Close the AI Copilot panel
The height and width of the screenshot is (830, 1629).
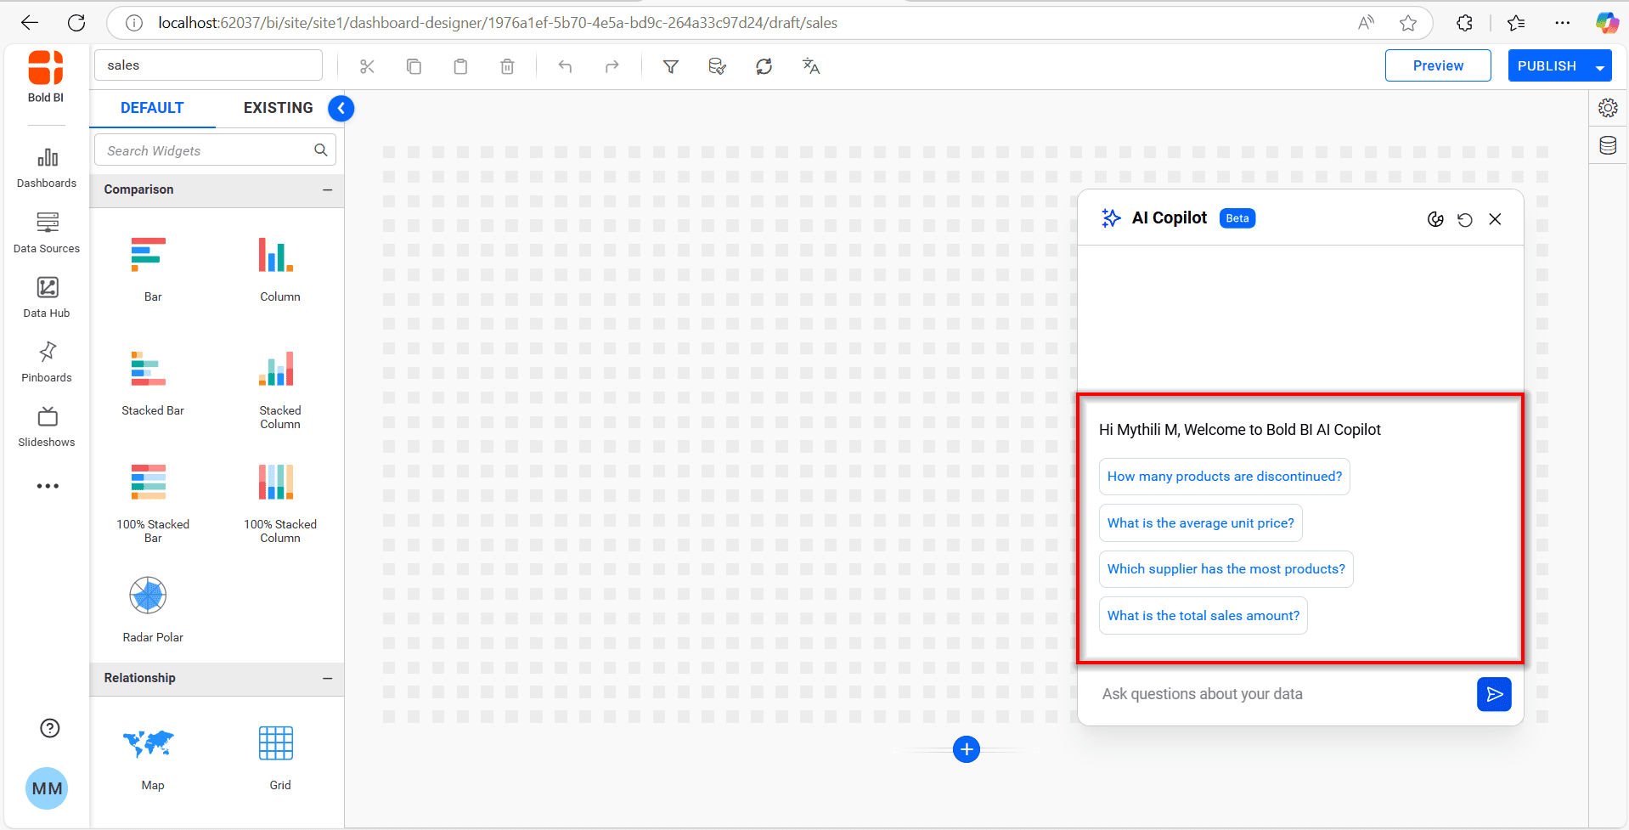click(x=1495, y=219)
